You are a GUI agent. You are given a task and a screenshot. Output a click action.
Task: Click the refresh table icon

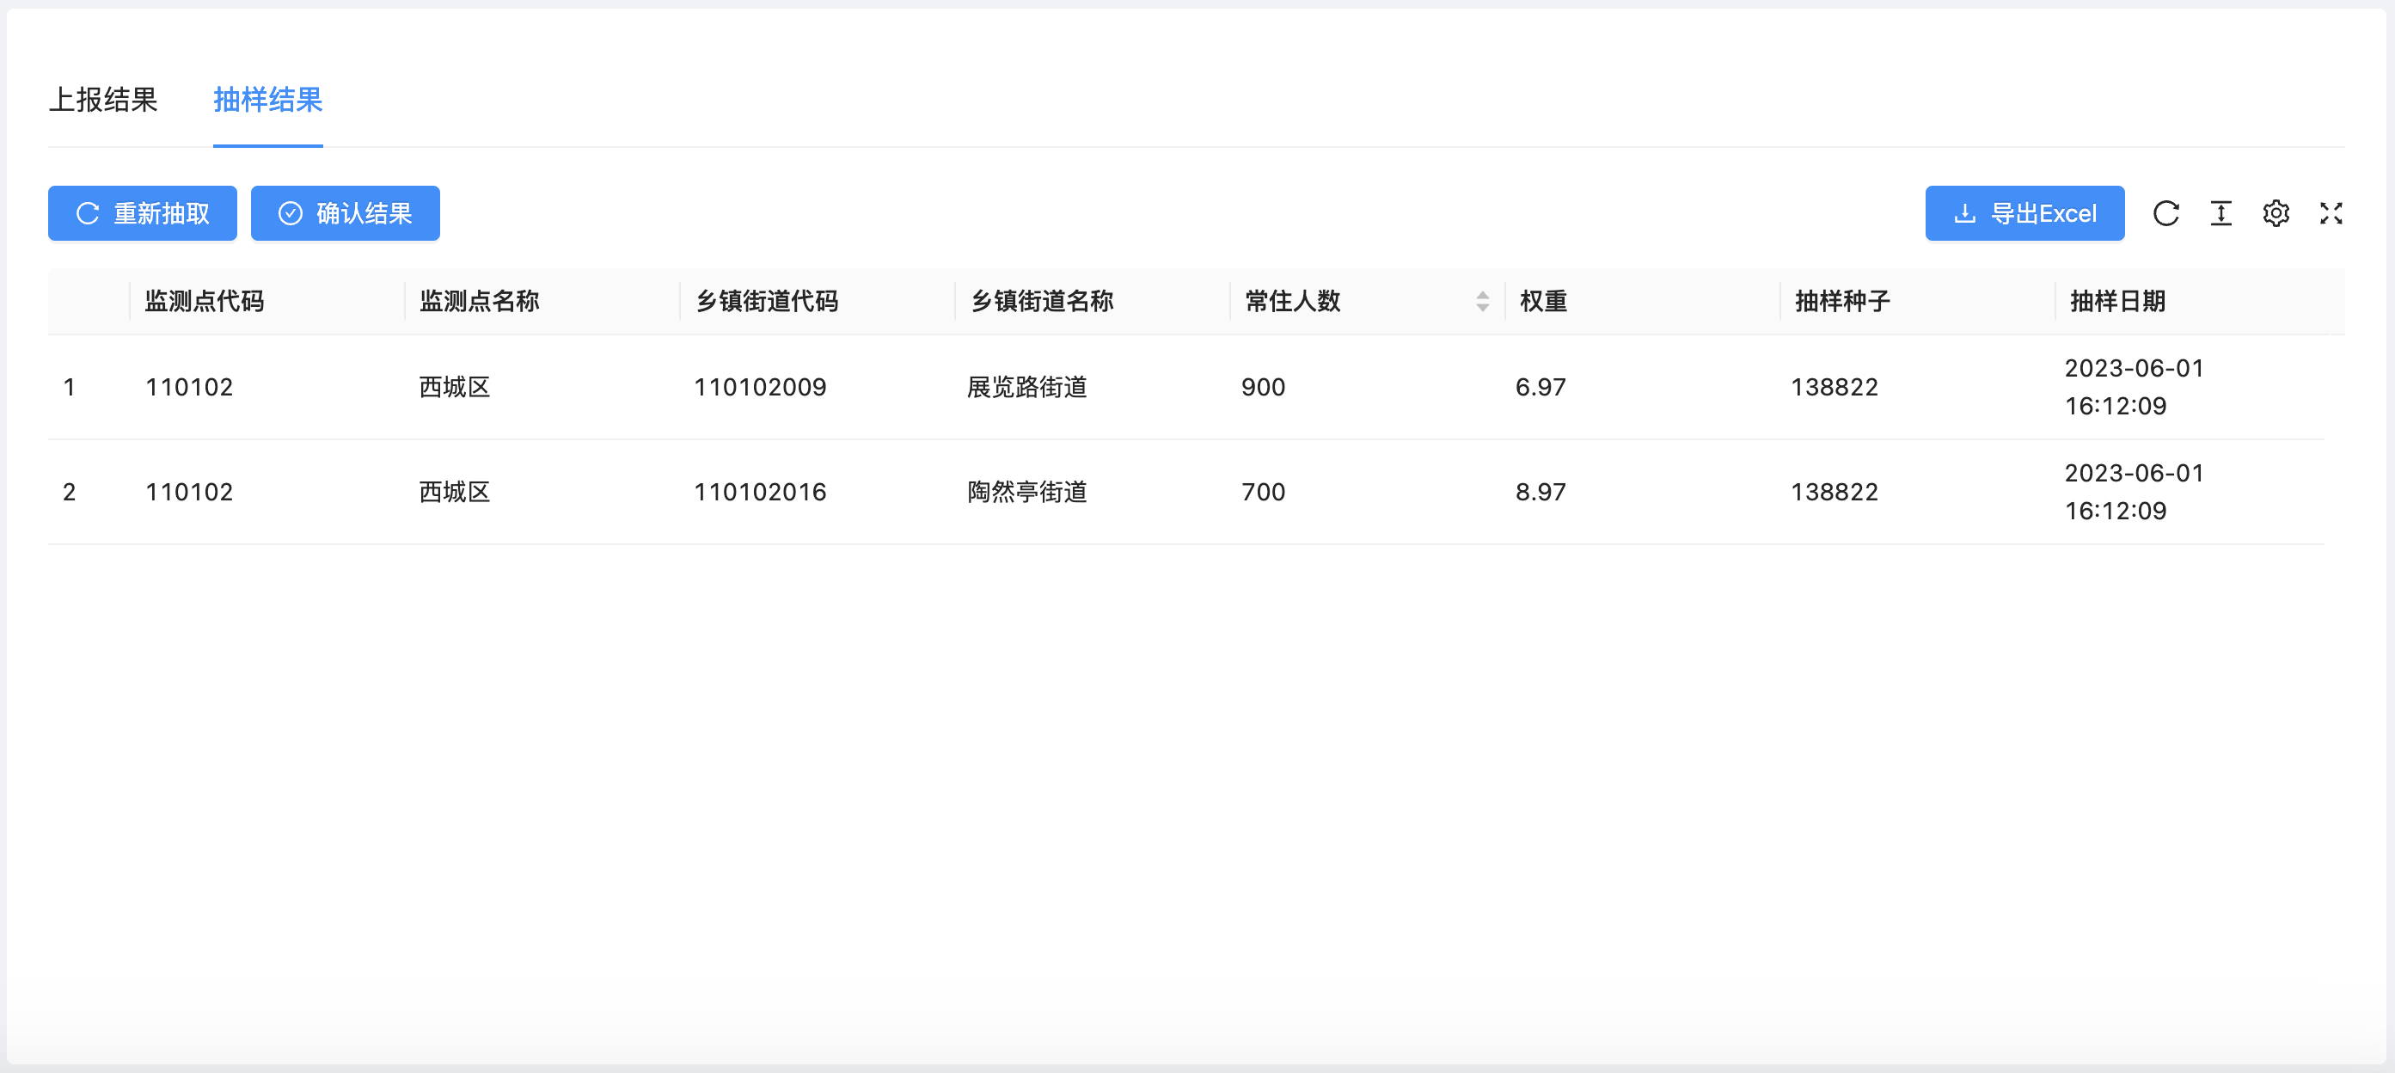[2165, 213]
